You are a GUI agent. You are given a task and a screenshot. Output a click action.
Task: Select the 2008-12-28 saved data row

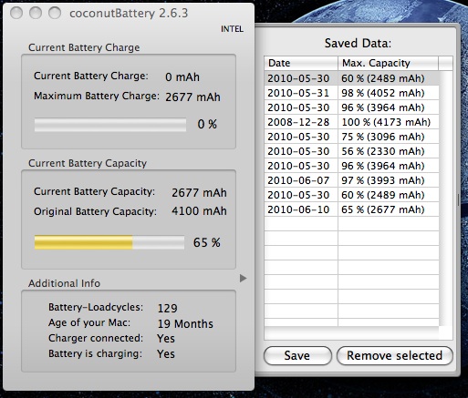point(351,122)
